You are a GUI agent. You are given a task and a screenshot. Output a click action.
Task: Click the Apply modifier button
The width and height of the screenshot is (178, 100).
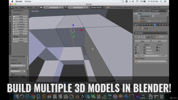point(142,41)
